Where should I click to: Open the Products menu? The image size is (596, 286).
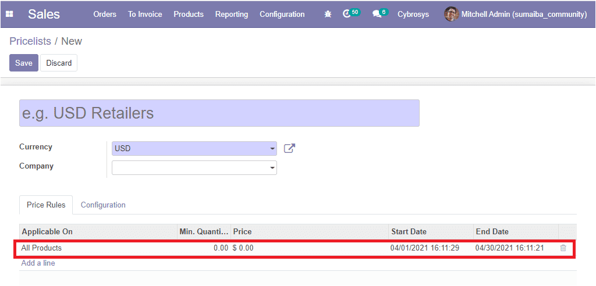[x=189, y=15]
